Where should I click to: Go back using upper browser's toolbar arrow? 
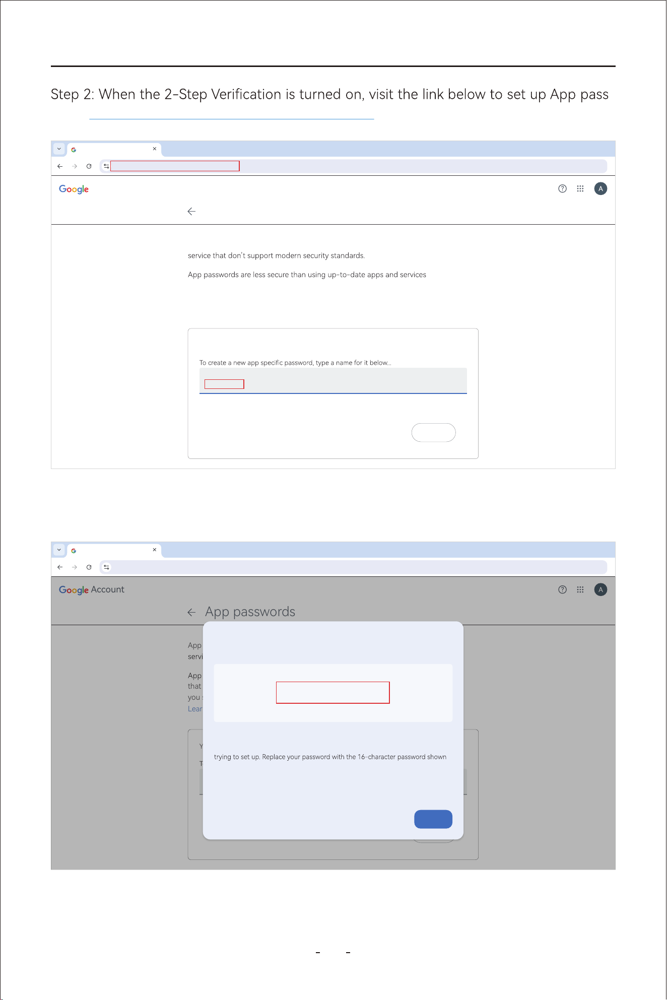[x=60, y=166]
